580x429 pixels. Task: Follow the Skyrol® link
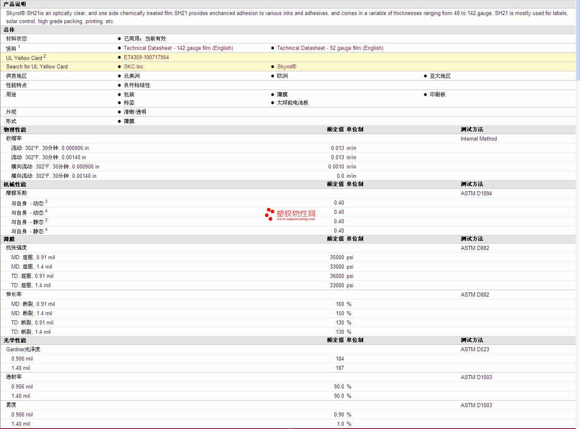click(x=287, y=67)
